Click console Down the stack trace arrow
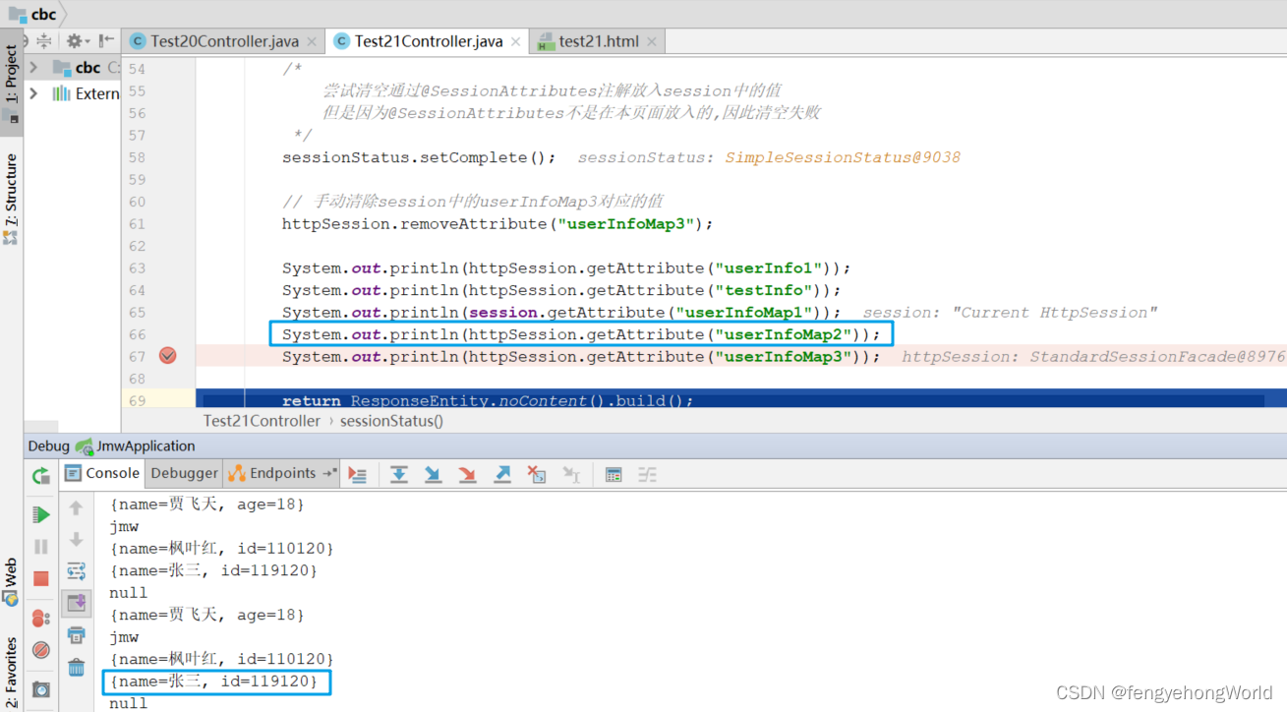Screen dimensions: 1287x712 pyautogui.click(x=77, y=540)
